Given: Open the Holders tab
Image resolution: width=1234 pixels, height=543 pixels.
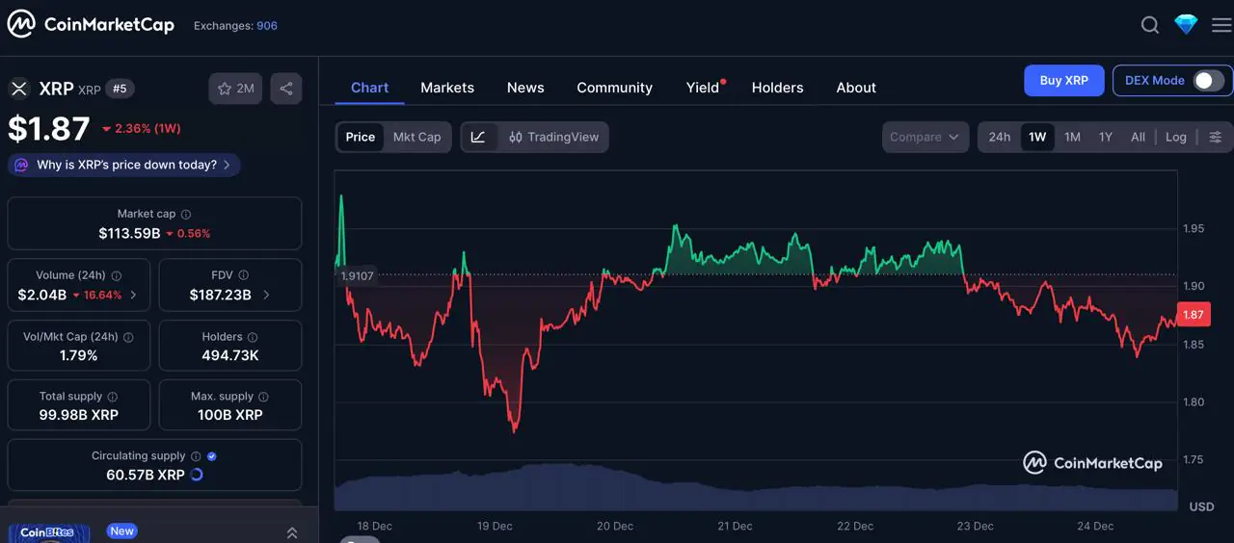Looking at the screenshot, I should [777, 88].
